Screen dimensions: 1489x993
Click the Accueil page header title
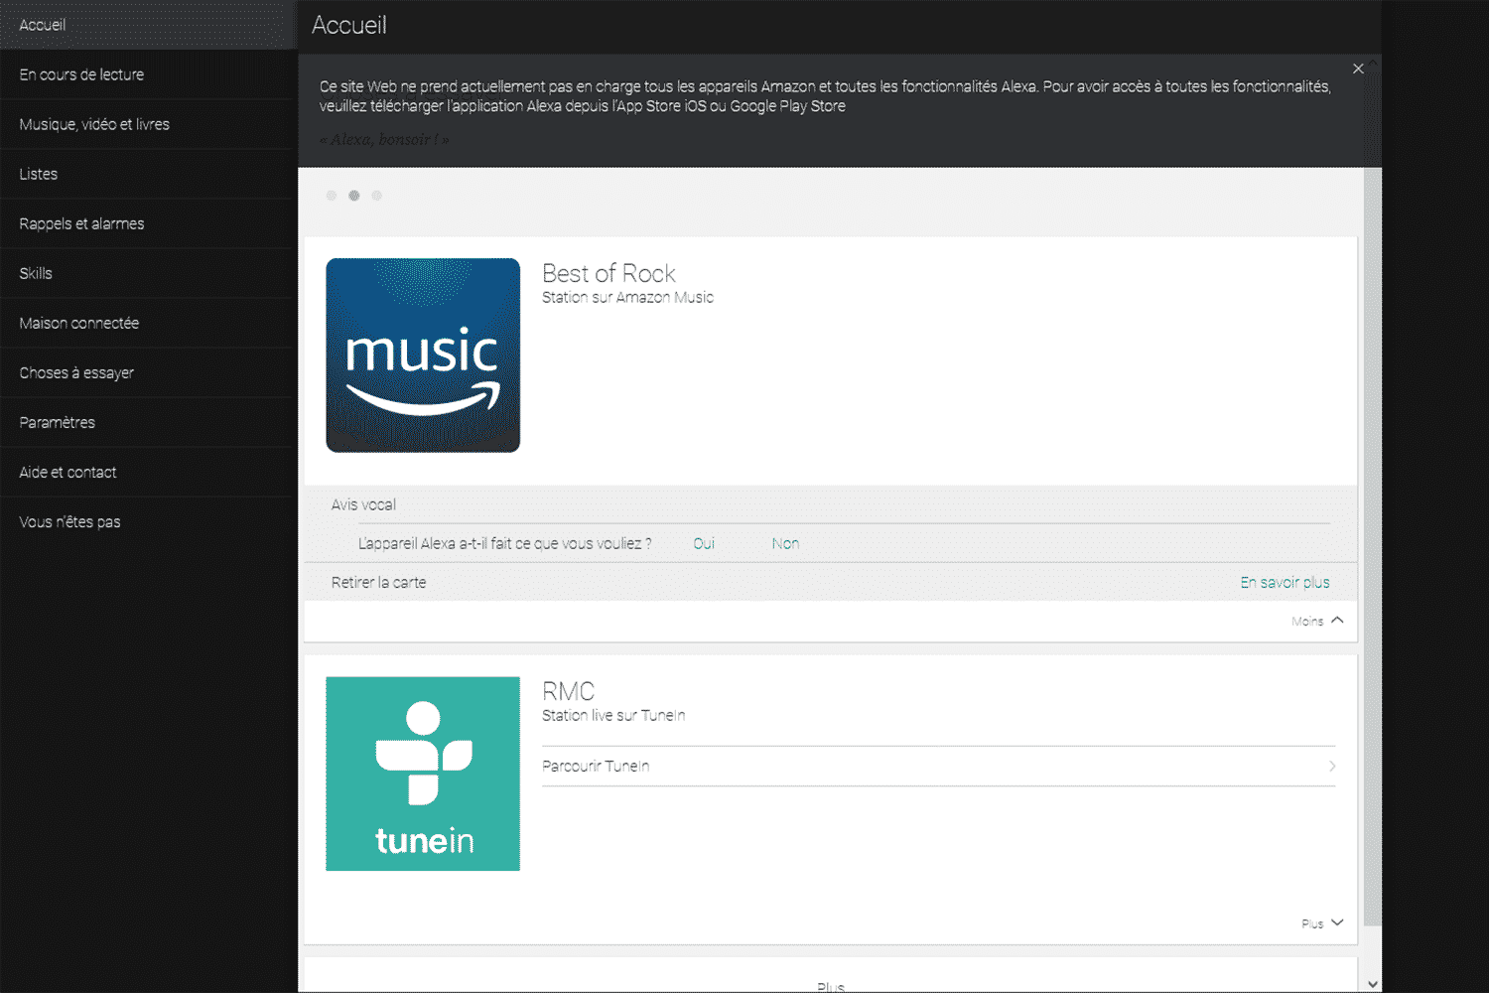349,25
